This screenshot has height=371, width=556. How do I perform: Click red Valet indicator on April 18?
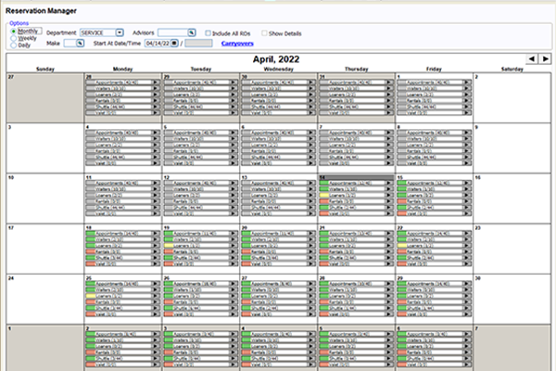point(91,263)
